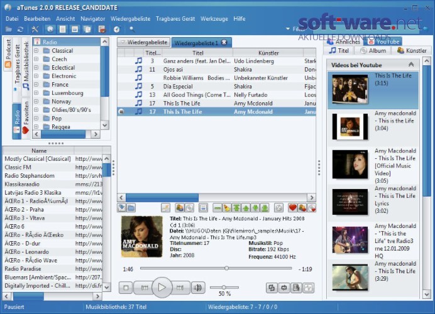
Task: Toggle repeat mode button
Action: point(284,288)
